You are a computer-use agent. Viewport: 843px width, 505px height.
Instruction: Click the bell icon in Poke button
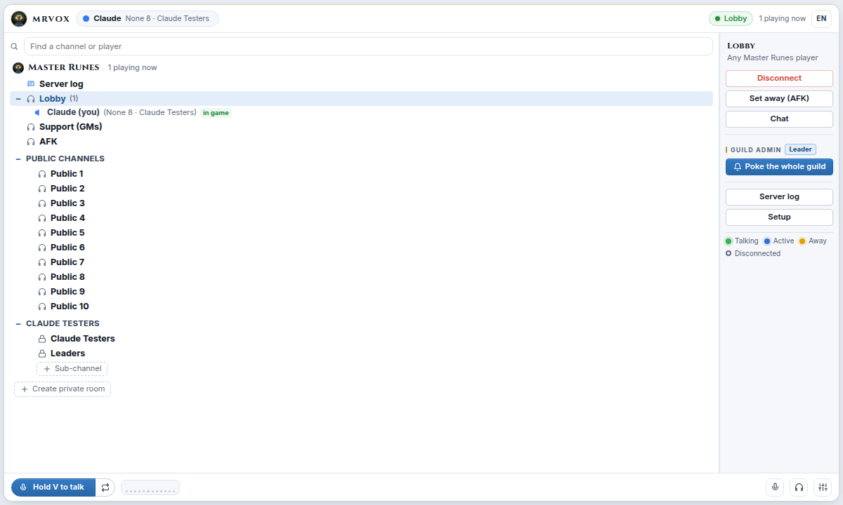(x=738, y=167)
